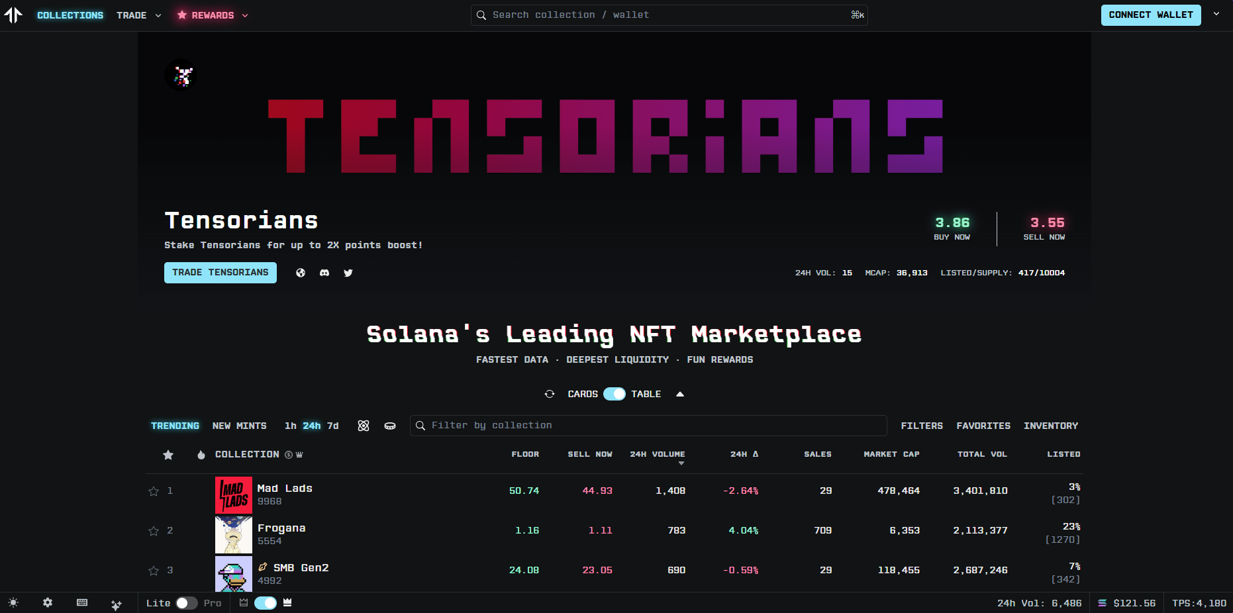1233x613 pixels.
Task: Toggle the crown royalty switch in footer
Action: pos(266,603)
